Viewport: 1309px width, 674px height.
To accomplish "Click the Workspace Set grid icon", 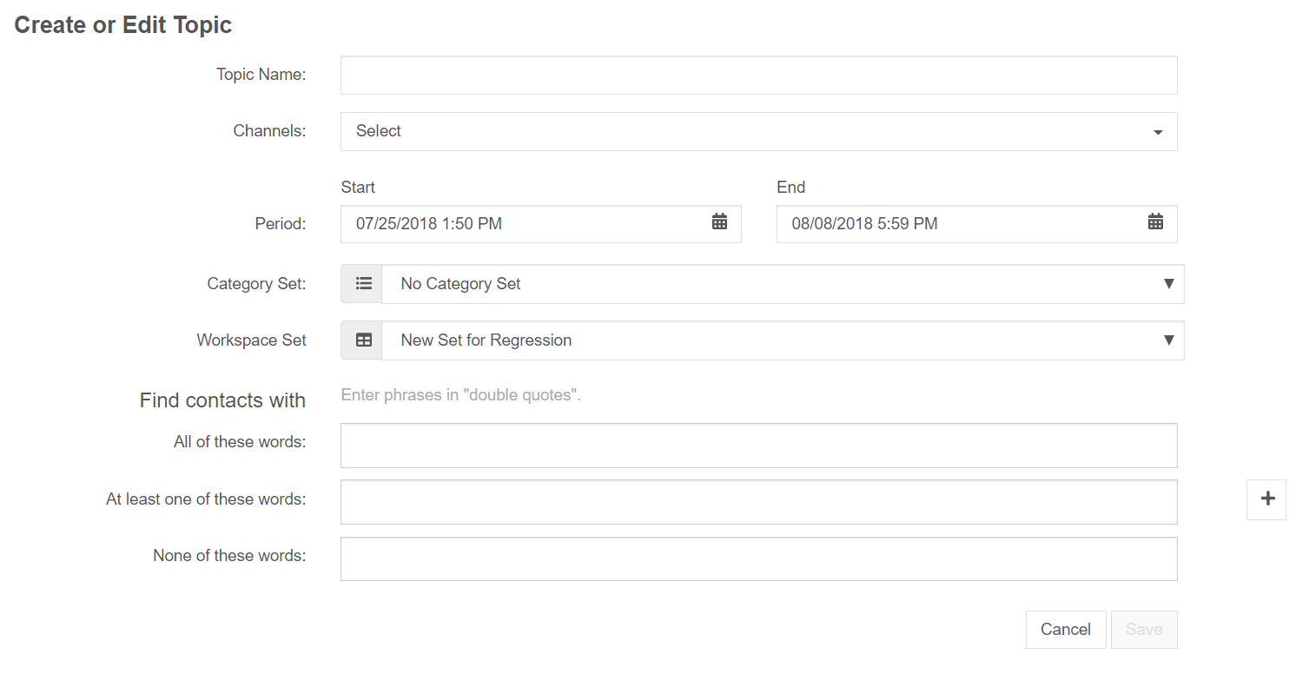I will (x=363, y=340).
